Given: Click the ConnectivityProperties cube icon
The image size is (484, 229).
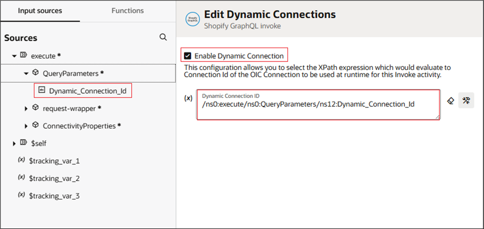Looking at the screenshot, I should [36, 125].
